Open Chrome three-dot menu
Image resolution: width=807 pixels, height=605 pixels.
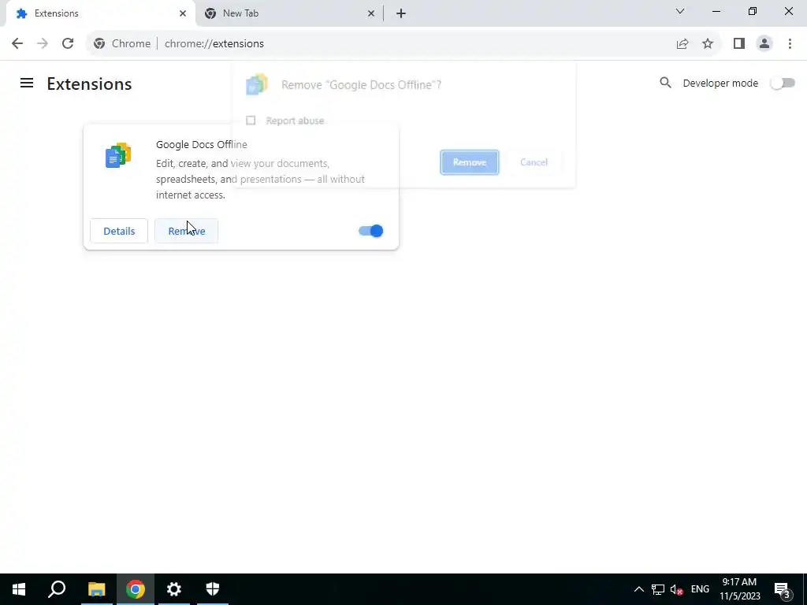(790, 44)
